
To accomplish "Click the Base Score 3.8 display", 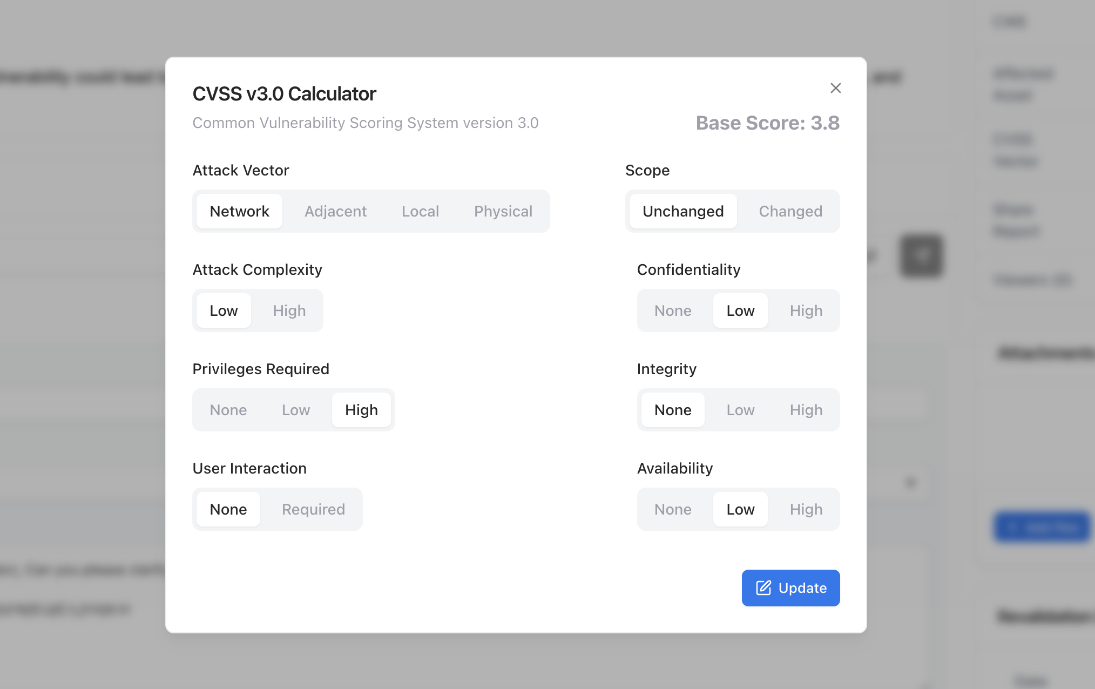I will pyautogui.click(x=768, y=123).
